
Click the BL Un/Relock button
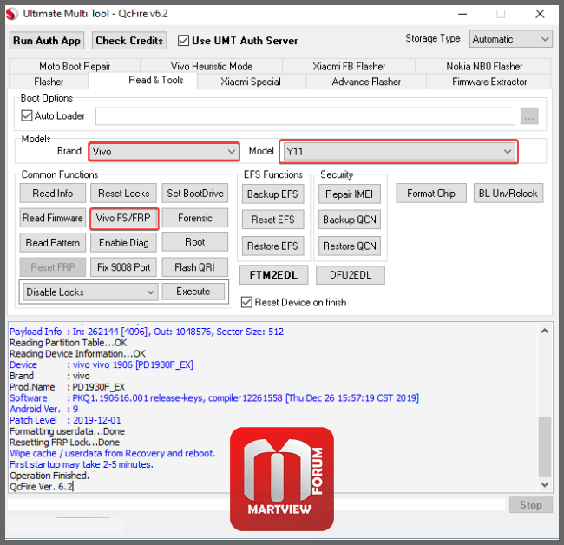(508, 194)
